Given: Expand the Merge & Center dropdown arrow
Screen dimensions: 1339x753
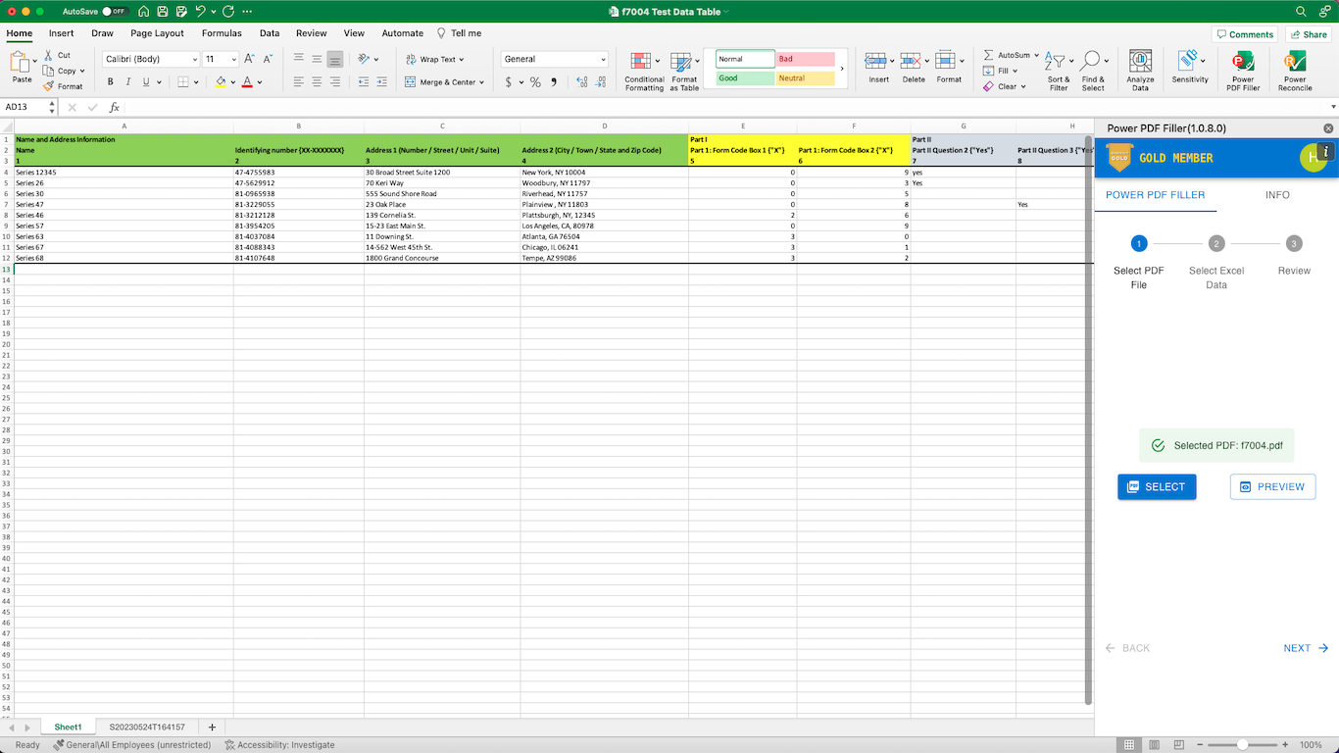Looking at the screenshot, I should pyautogui.click(x=482, y=81).
